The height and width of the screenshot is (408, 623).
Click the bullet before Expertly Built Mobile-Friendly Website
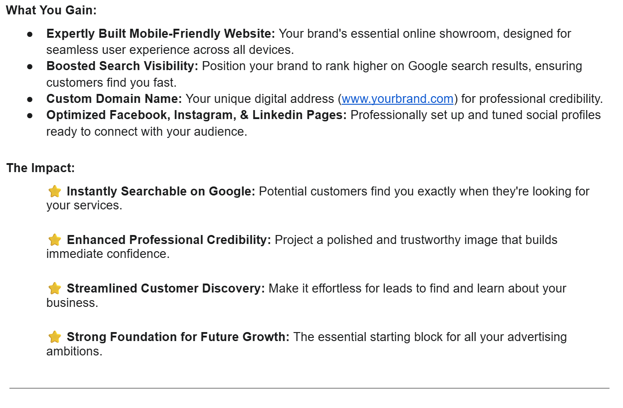coord(30,34)
